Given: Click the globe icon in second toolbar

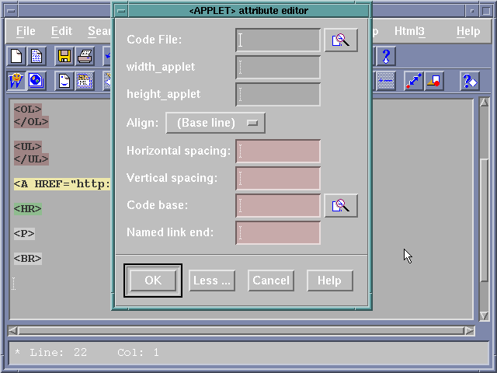Looking at the screenshot, I should (x=36, y=81).
